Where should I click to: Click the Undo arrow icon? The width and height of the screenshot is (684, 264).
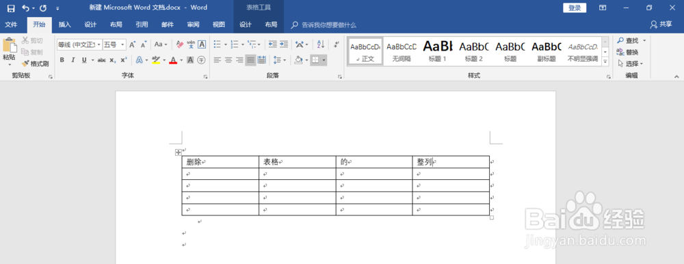coord(26,8)
